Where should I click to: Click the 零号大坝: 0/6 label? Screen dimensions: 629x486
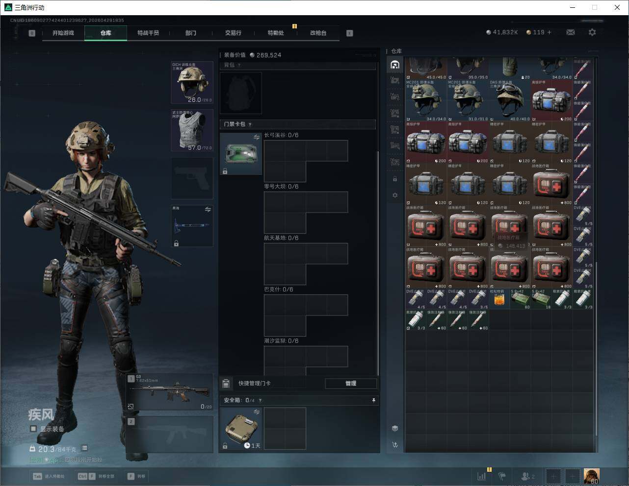coord(281,187)
